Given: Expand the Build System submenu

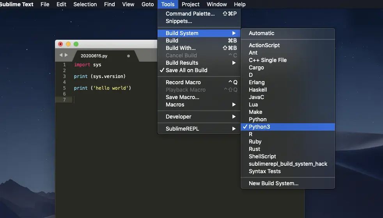Looking at the screenshot, I should [x=199, y=33].
